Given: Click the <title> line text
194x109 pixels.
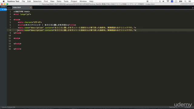Looking at the screenshot, I should 47,25.
